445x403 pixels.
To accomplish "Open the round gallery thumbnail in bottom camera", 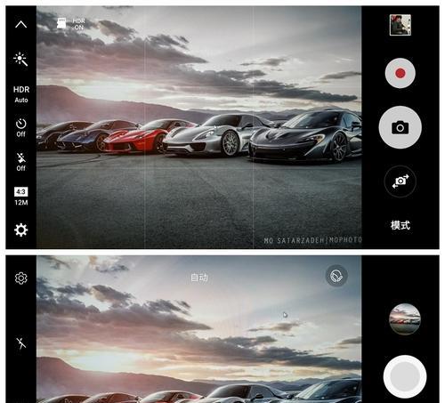I will [x=405, y=319].
